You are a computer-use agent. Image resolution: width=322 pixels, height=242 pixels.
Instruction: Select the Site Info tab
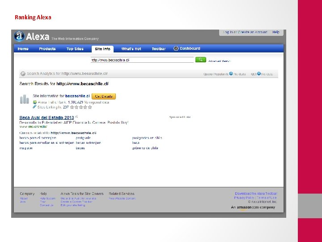pos(102,49)
